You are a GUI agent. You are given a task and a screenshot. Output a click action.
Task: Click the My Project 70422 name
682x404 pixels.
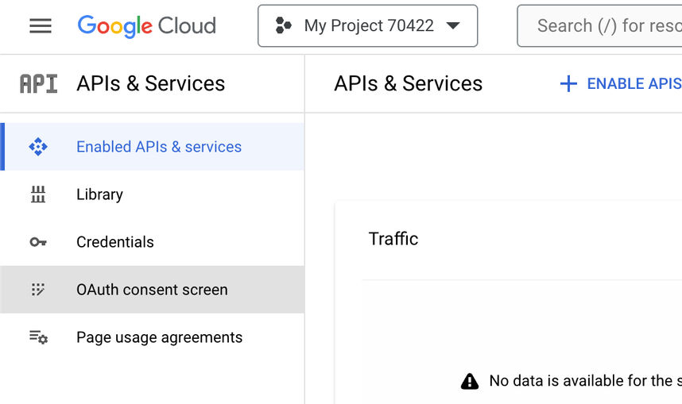pos(369,25)
